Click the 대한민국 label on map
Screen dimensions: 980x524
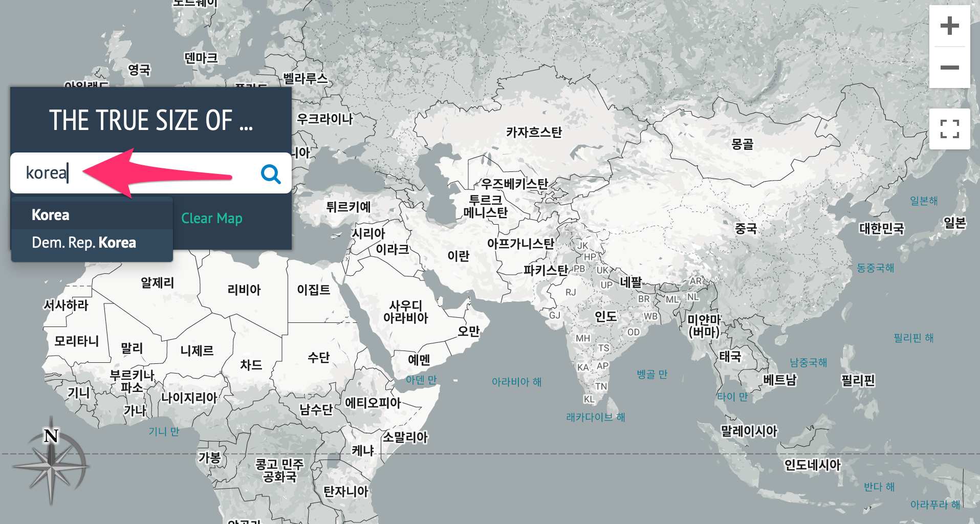pyautogui.click(x=881, y=228)
